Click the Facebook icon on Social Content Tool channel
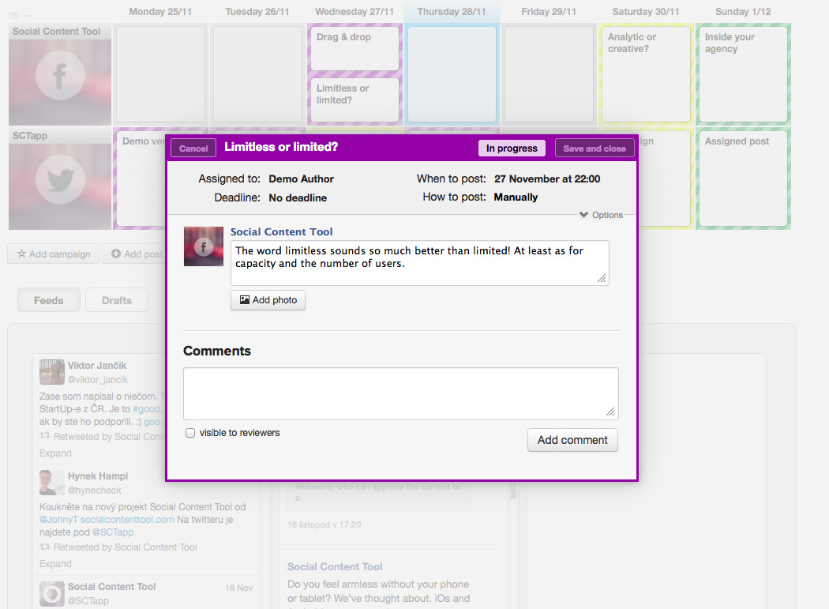Image resolution: width=829 pixels, height=609 pixels. (59, 78)
